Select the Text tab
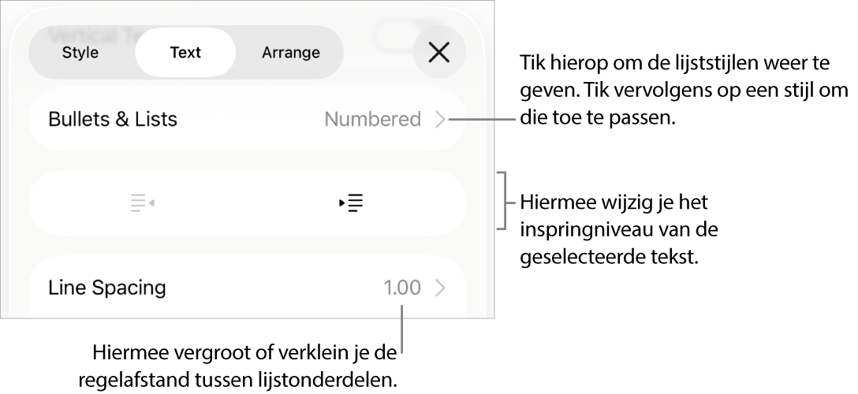 click(x=185, y=53)
